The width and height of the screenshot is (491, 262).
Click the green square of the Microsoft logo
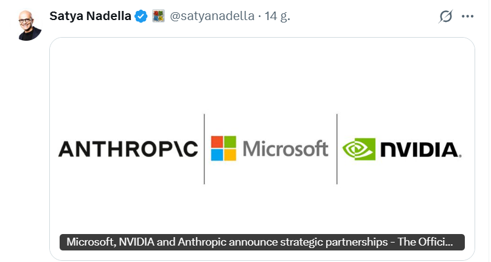click(230, 142)
